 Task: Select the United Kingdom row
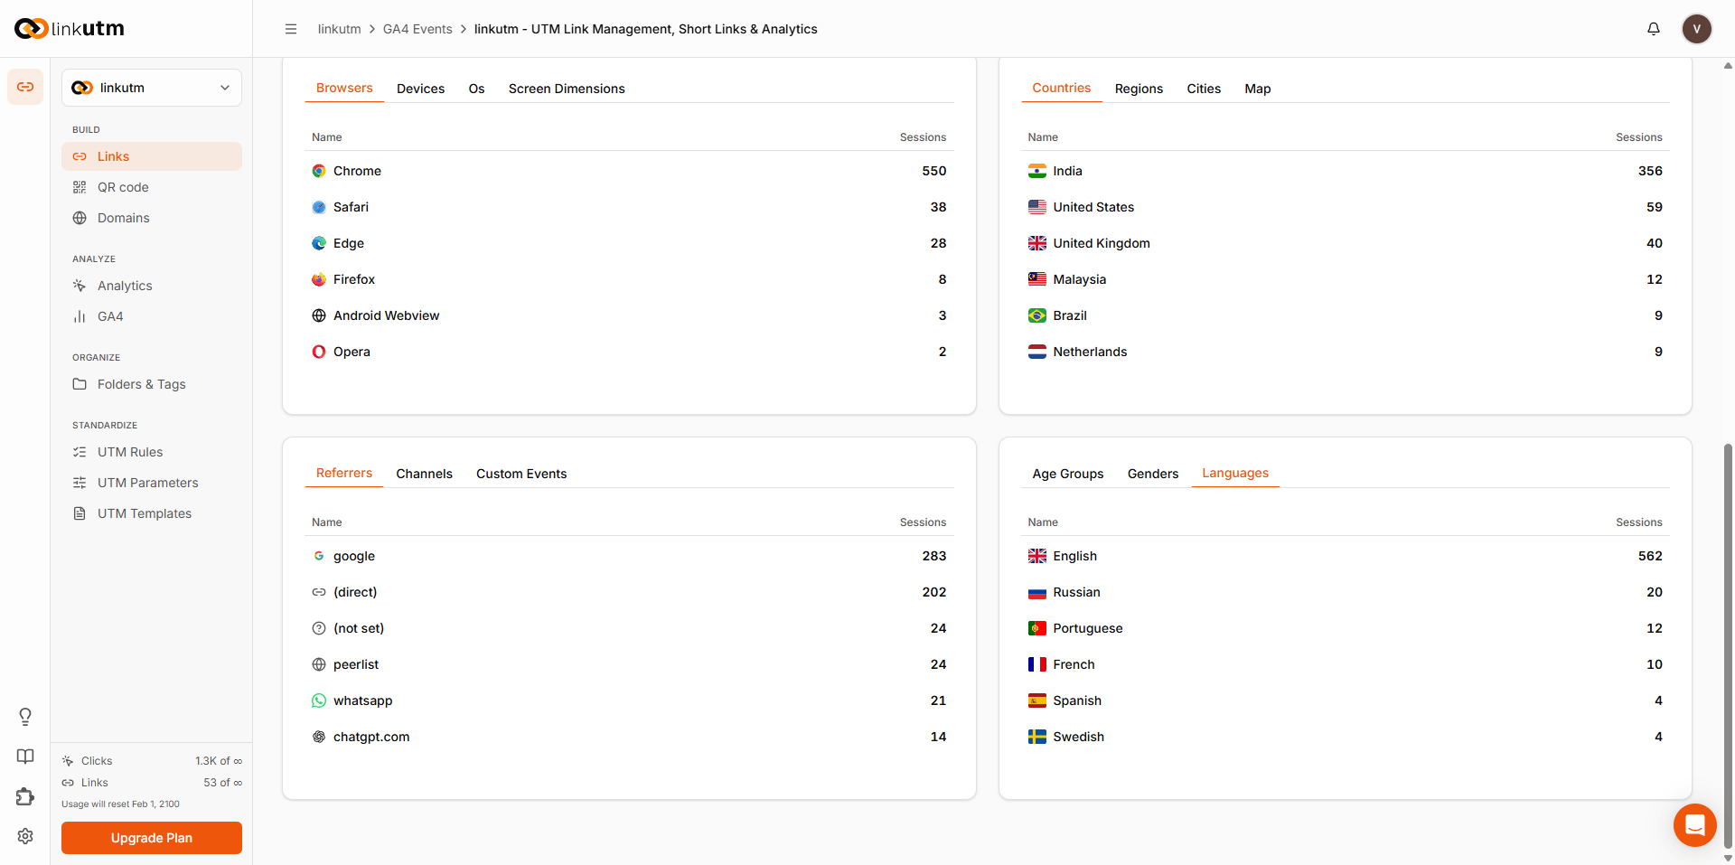tap(1345, 243)
